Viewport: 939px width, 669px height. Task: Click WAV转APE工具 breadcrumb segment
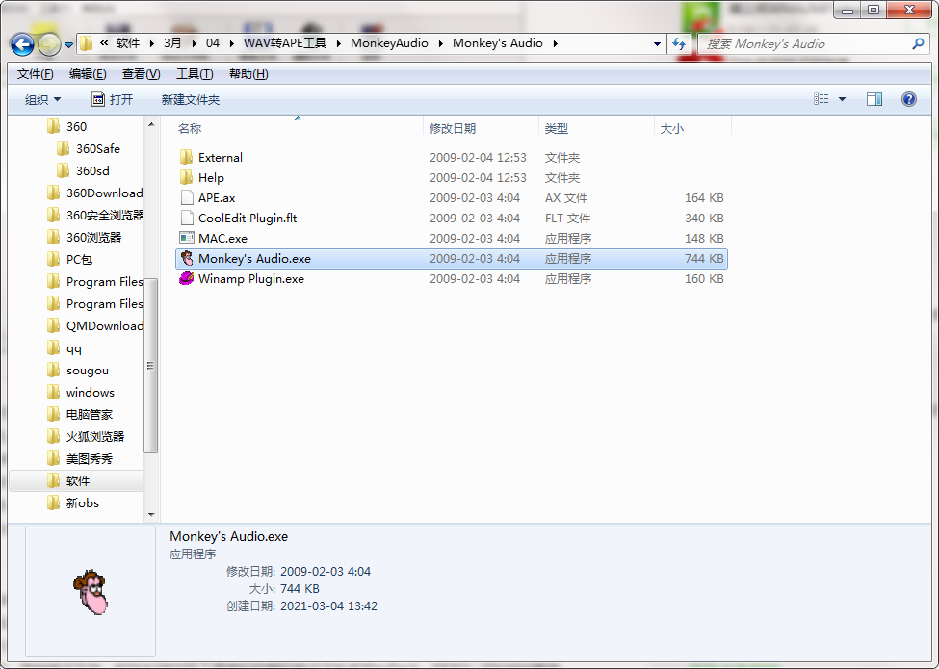[285, 43]
